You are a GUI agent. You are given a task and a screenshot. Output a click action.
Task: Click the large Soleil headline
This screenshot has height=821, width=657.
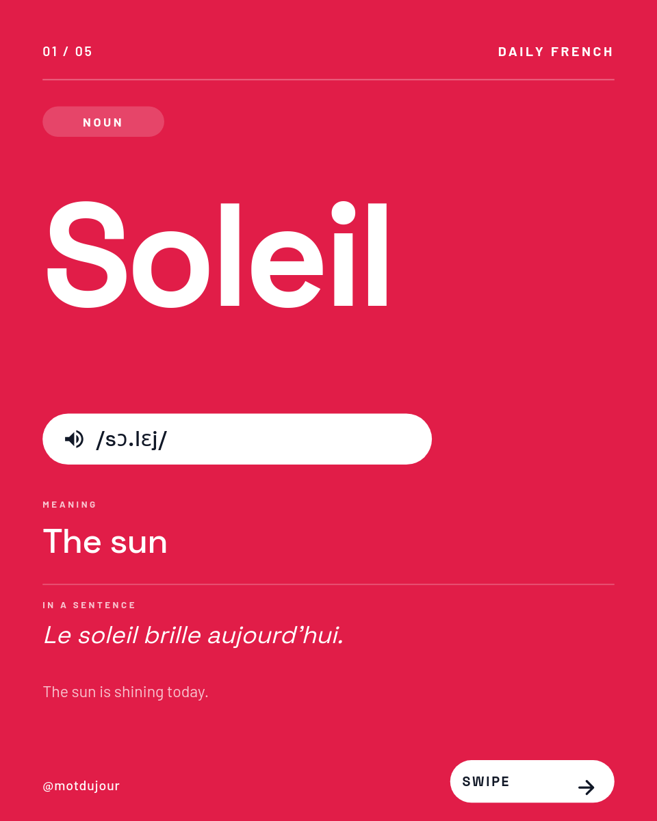pyautogui.click(x=218, y=255)
